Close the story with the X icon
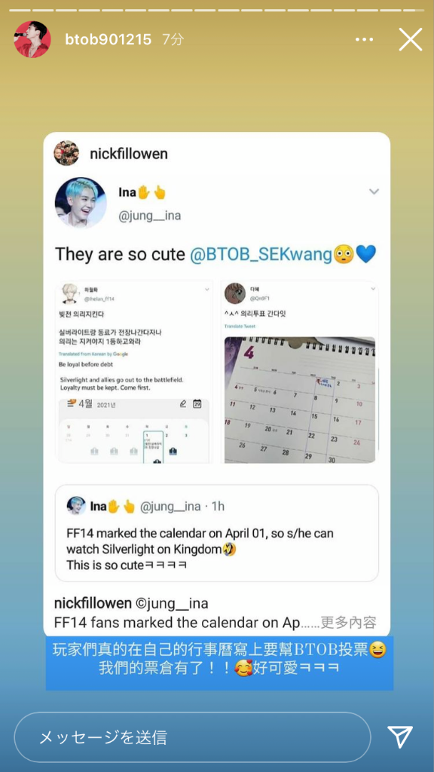 click(411, 39)
